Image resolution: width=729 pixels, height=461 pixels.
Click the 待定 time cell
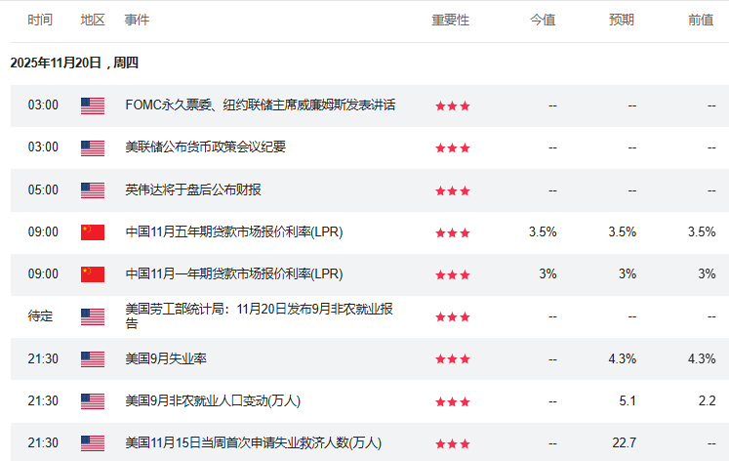point(40,316)
